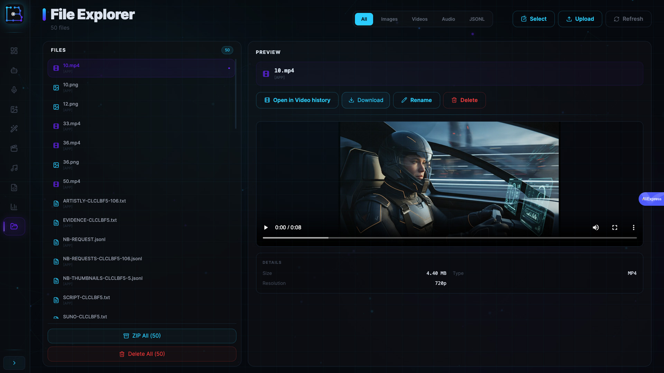Screen dimensions: 664x373
Task: Select EVIDENCE-CLCLBF5.txt file
Action: 141,223
